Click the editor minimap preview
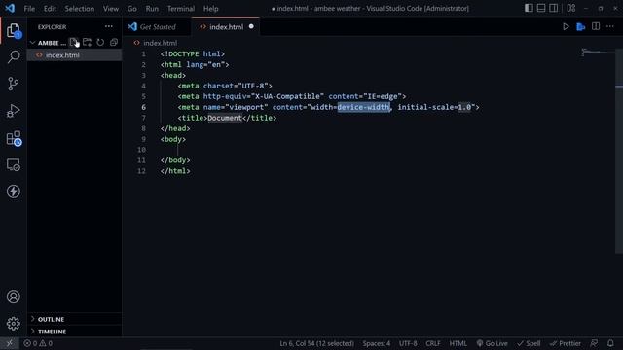This screenshot has width=623, height=350. (598, 52)
